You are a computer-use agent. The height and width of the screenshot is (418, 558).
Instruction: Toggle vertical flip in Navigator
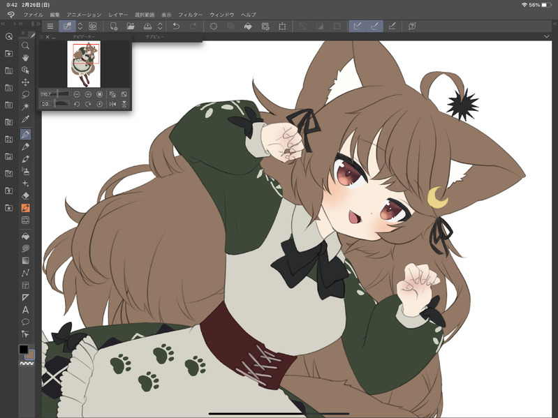(x=124, y=104)
